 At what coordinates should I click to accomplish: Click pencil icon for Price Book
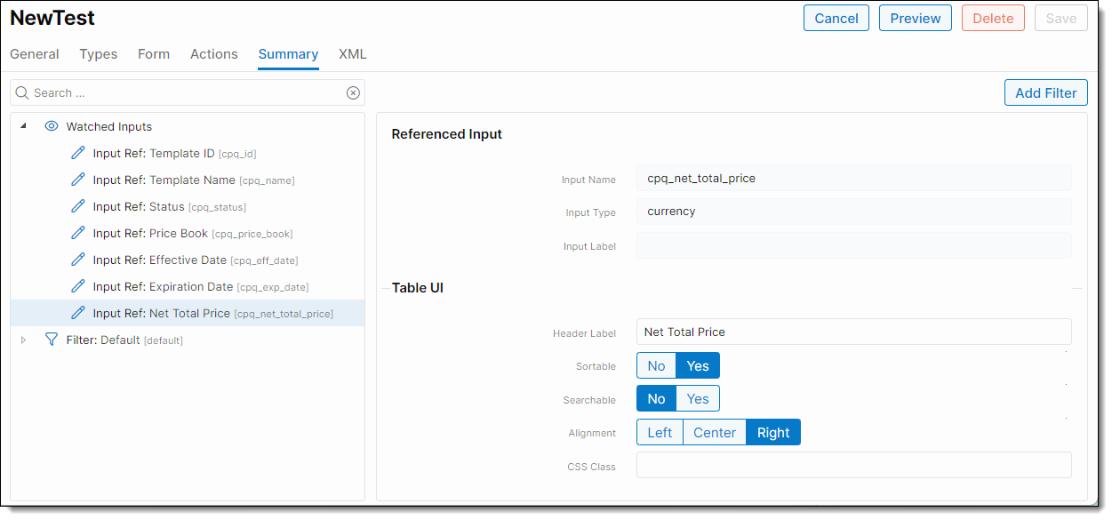pyautogui.click(x=78, y=233)
